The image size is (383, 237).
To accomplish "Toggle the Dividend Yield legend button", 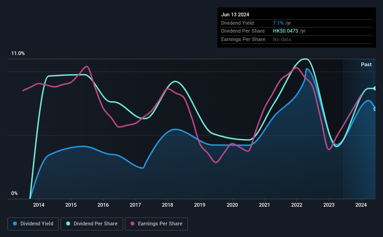I will [x=33, y=224].
